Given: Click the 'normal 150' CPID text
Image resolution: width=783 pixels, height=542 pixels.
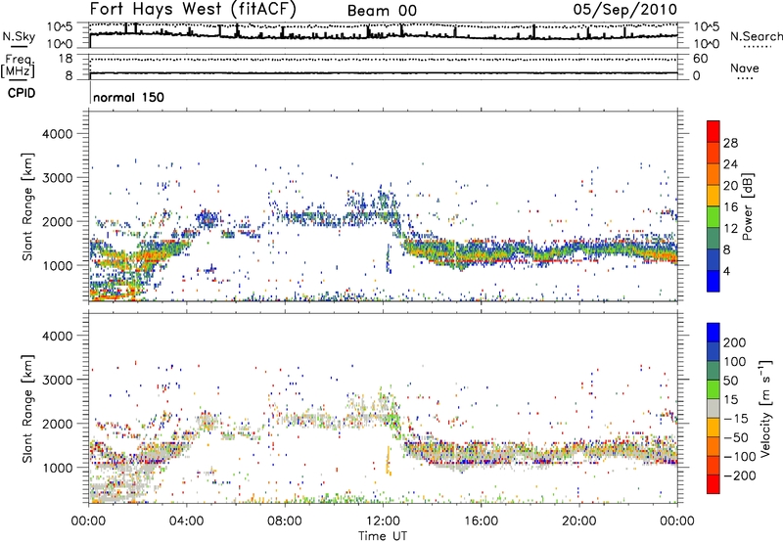Looking at the screenshot, I should [x=128, y=97].
